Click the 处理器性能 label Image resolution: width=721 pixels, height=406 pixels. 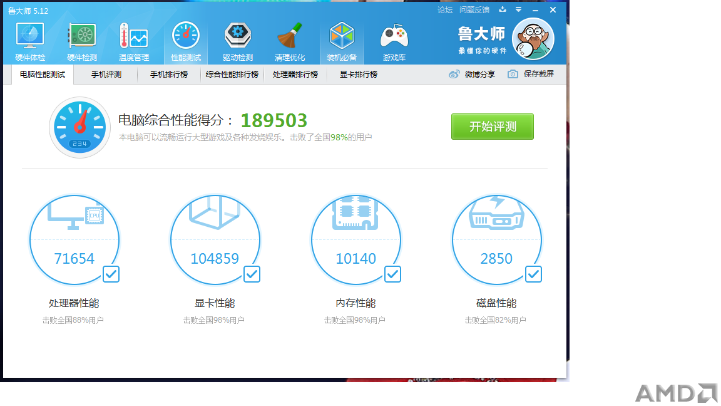(74, 303)
